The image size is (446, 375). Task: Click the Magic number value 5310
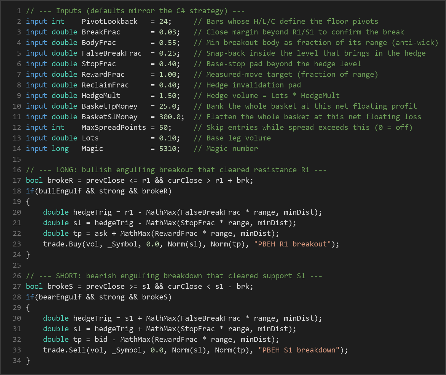(x=168, y=149)
